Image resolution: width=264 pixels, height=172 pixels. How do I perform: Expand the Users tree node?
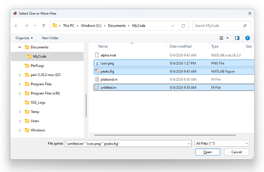20,121
